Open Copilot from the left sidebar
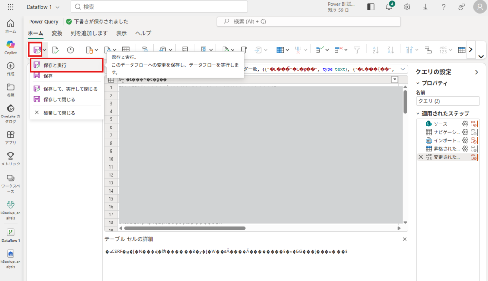The height and width of the screenshot is (281, 488). click(x=10, y=47)
